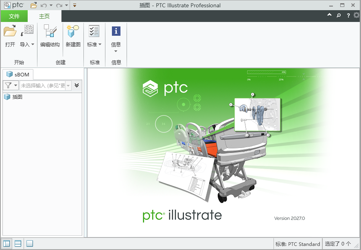Click the 打开 label under the folder
The height and width of the screenshot is (250, 361).
coord(10,44)
